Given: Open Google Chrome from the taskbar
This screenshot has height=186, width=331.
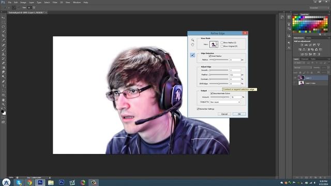Looking at the screenshot, I should (29, 182).
